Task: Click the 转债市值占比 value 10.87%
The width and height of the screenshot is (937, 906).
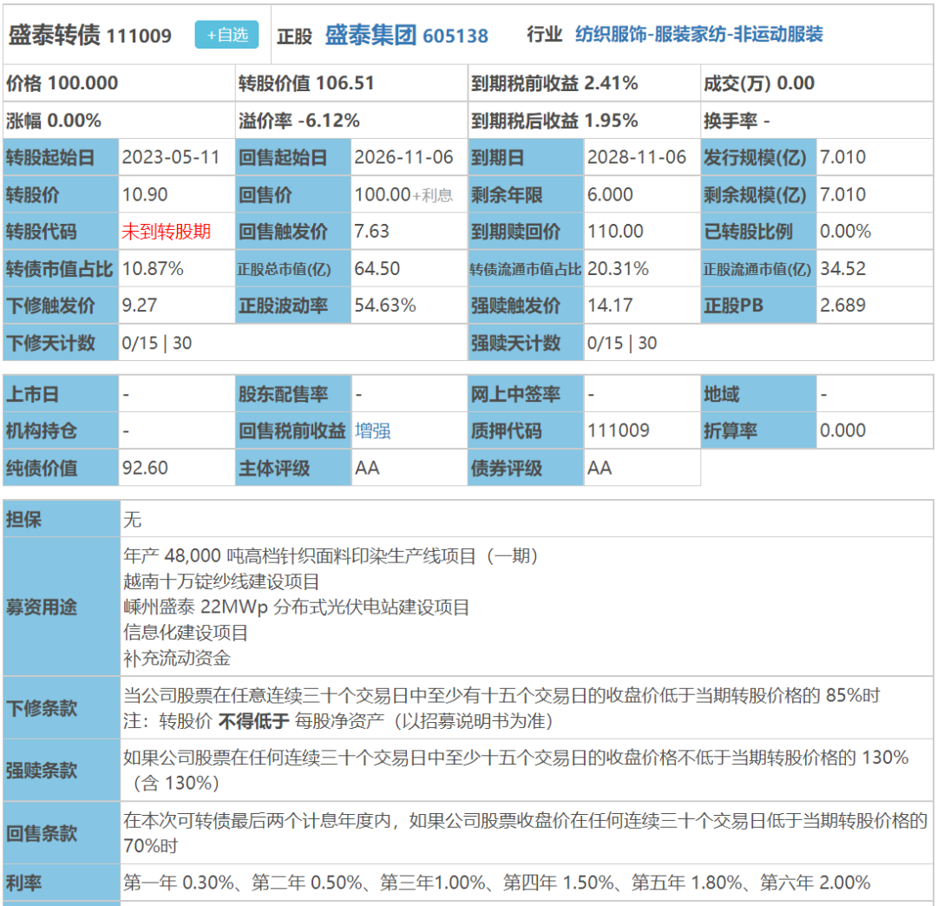Action: click(x=153, y=269)
